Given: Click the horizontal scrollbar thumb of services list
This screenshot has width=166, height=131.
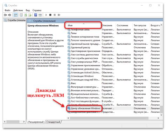Looking at the screenshot, I should coord(109,118).
